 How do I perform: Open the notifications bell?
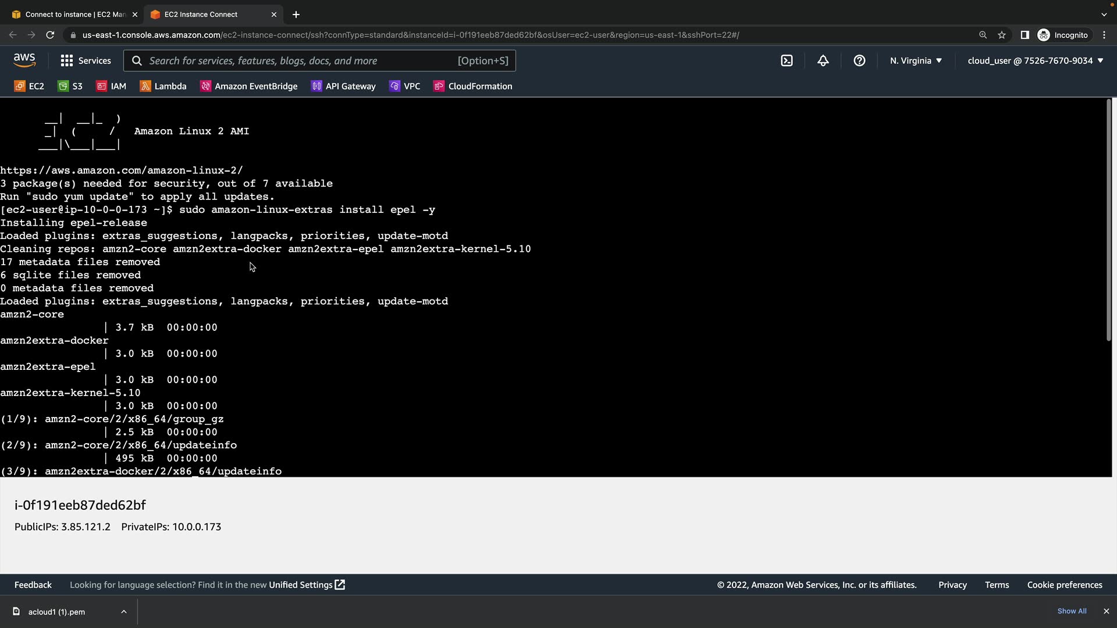click(823, 60)
